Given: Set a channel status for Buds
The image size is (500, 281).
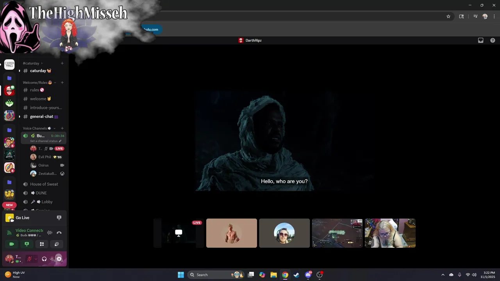Looking at the screenshot, I should coord(46,141).
